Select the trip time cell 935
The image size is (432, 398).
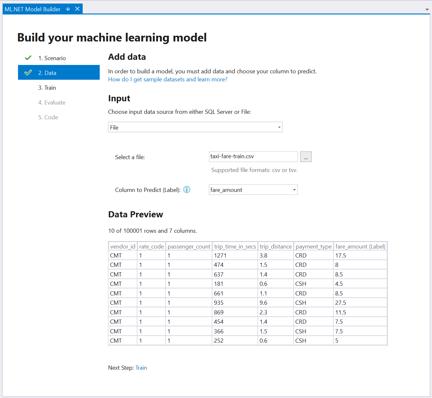[x=235, y=303]
